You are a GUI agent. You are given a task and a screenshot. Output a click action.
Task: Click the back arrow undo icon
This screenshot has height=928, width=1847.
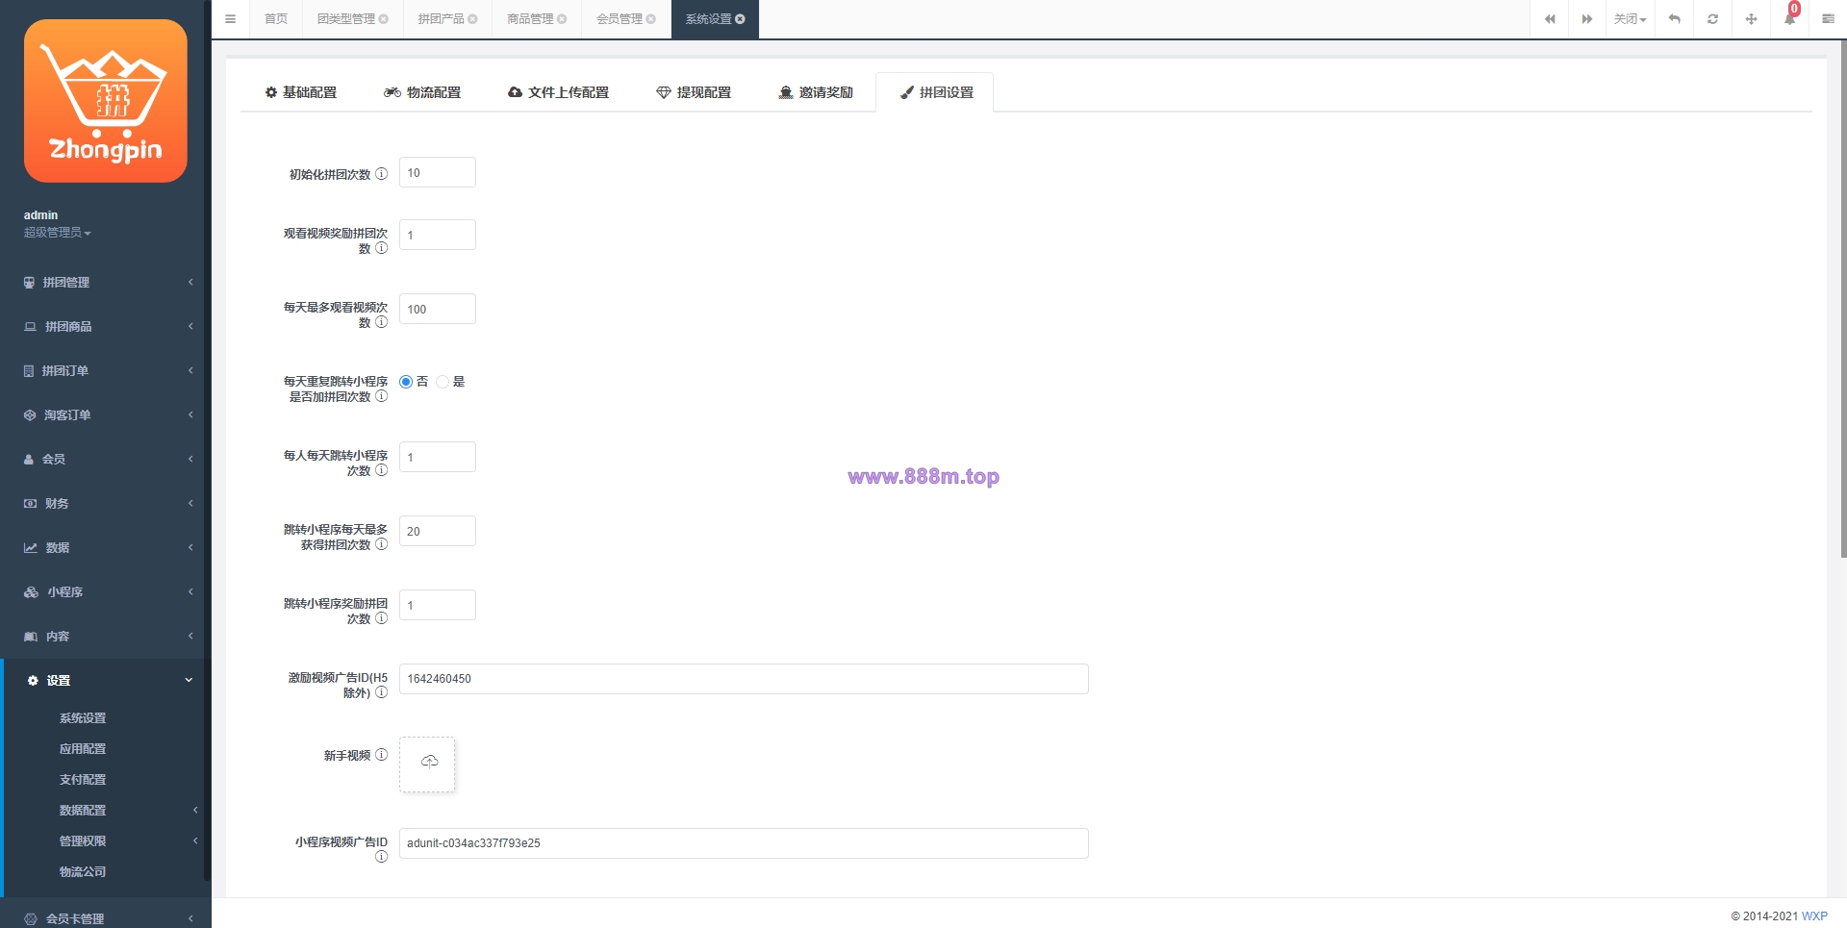(1674, 19)
